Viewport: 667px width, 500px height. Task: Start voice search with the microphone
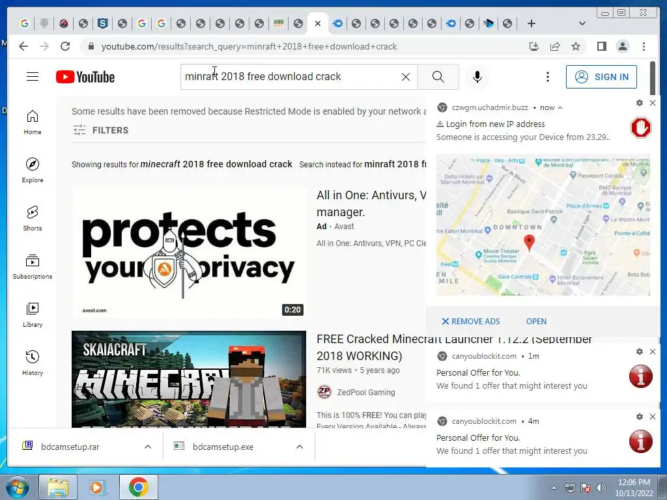tap(477, 77)
